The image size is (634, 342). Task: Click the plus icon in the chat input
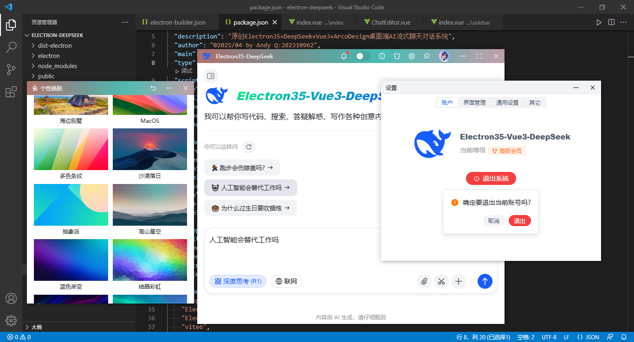[459, 281]
